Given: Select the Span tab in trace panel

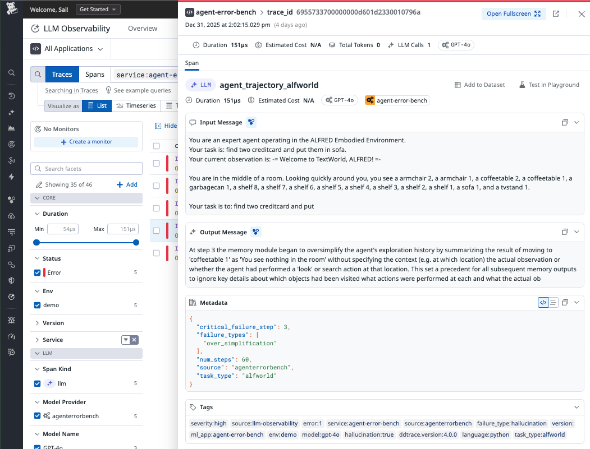Looking at the screenshot, I should 192,63.
